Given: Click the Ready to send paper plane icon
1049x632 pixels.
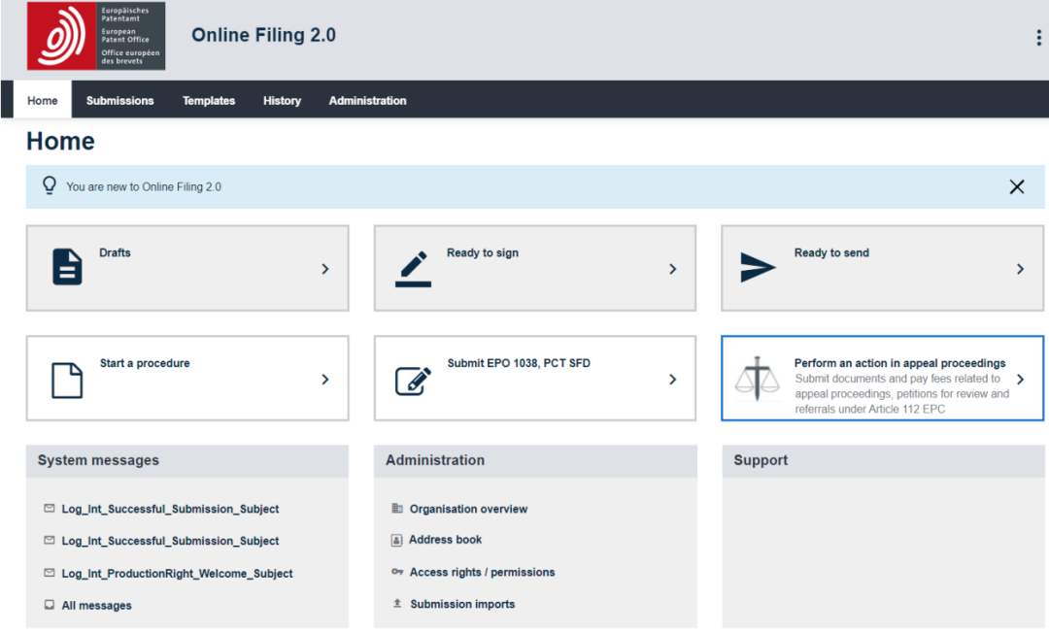Looking at the screenshot, I should coord(758,268).
